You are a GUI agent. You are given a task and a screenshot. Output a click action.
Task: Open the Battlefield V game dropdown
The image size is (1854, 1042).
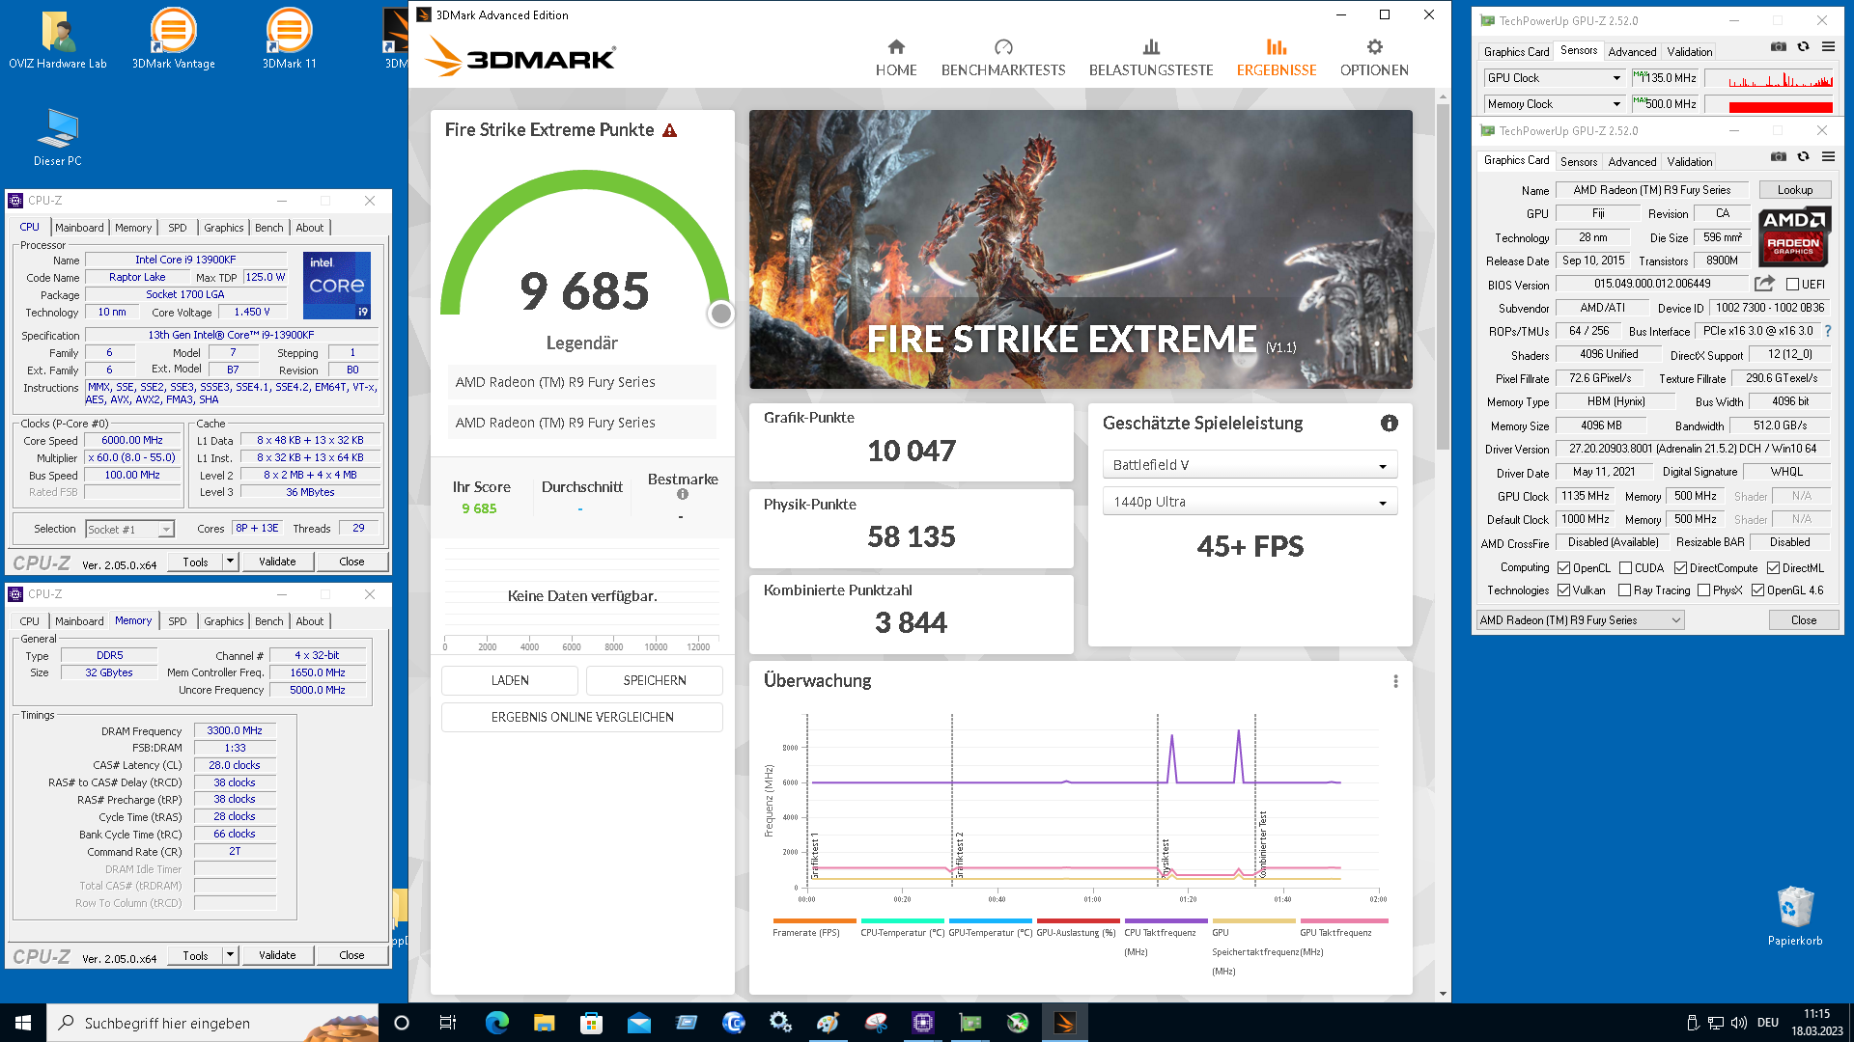click(x=1250, y=465)
